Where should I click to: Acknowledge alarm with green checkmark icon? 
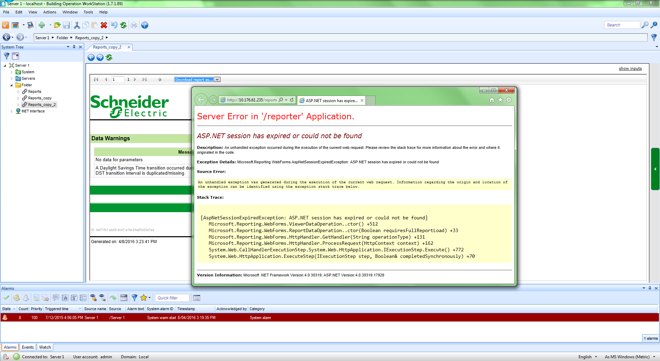[6, 298]
